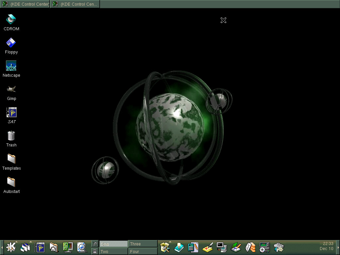Click the lock screen padlock icon
The image size is (340, 255).
coord(95,251)
